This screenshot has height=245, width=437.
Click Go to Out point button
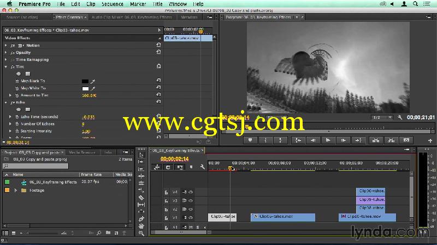pos(358,140)
